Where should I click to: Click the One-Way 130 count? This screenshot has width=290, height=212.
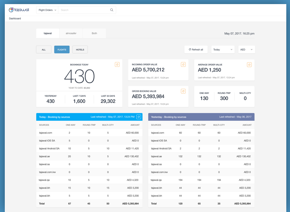tap(204, 98)
